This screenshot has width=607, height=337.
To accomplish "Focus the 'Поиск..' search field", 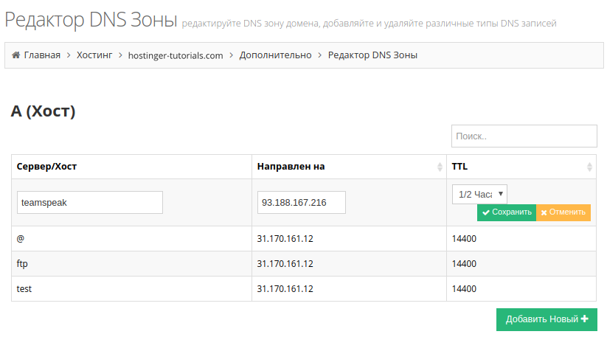I will point(524,136).
